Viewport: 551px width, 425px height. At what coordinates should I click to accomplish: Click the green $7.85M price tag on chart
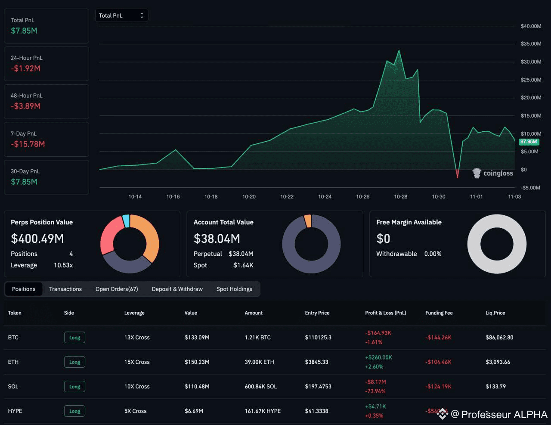[529, 142]
